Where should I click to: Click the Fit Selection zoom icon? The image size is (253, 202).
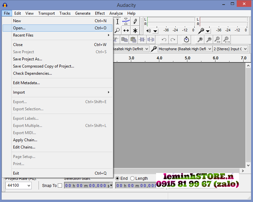pyautogui.click(x=217, y=39)
